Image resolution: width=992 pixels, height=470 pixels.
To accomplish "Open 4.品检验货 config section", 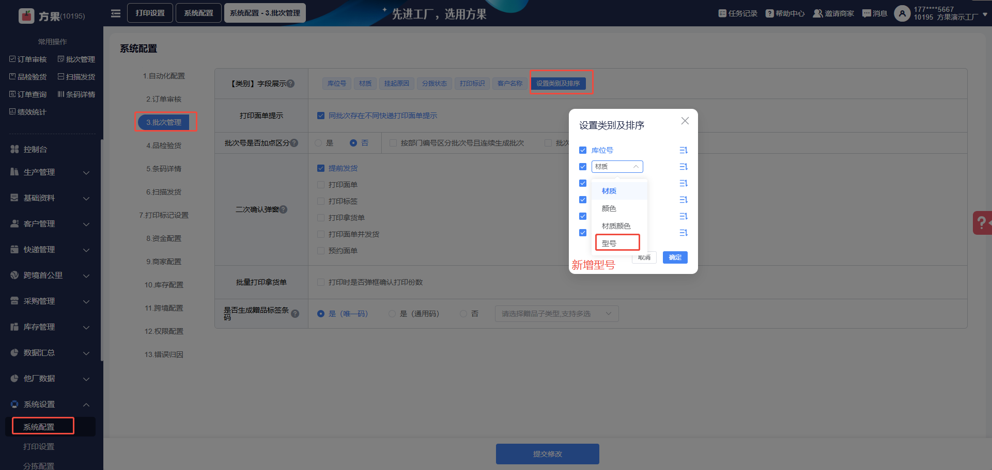I will coord(164,145).
